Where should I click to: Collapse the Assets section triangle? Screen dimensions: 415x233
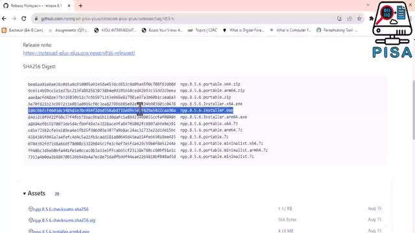(x=25, y=194)
